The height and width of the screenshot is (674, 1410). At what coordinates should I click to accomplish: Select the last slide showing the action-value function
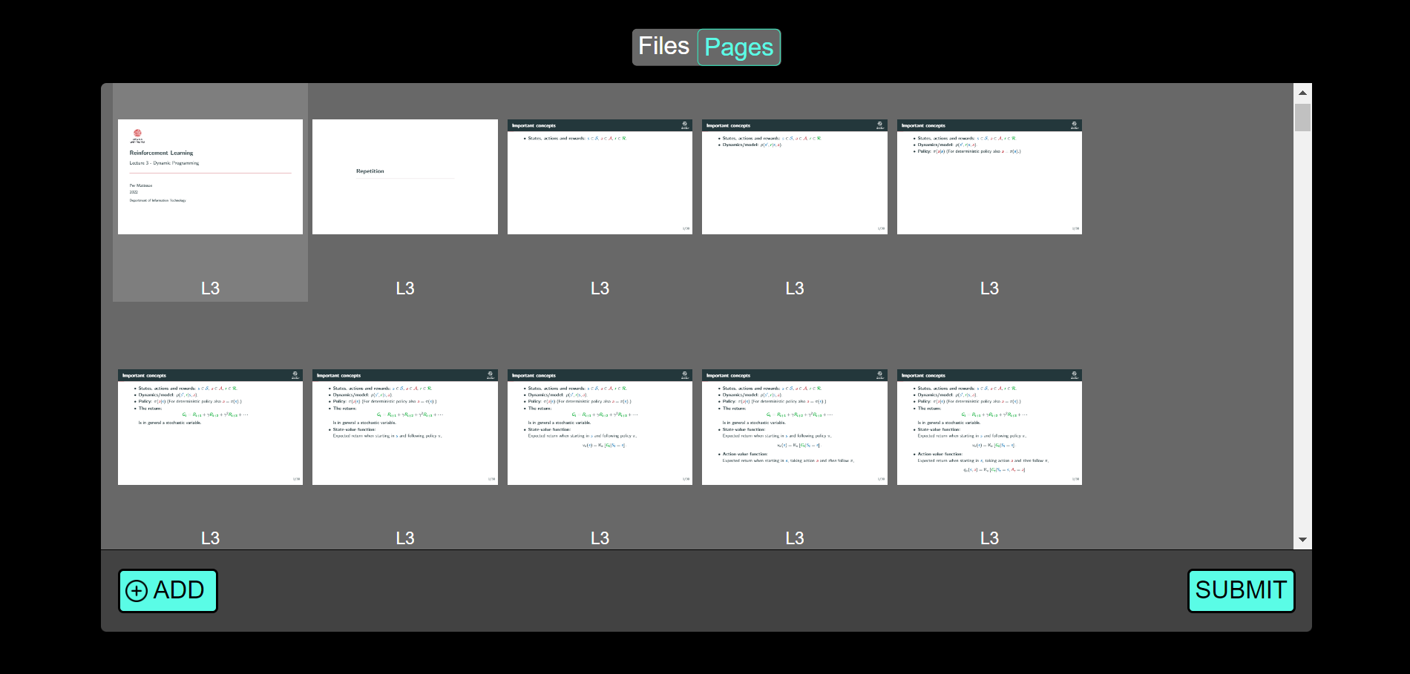[990, 428]
